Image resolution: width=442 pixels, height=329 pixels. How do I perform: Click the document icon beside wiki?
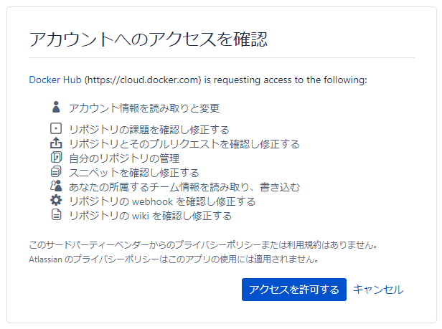point(56,214)
